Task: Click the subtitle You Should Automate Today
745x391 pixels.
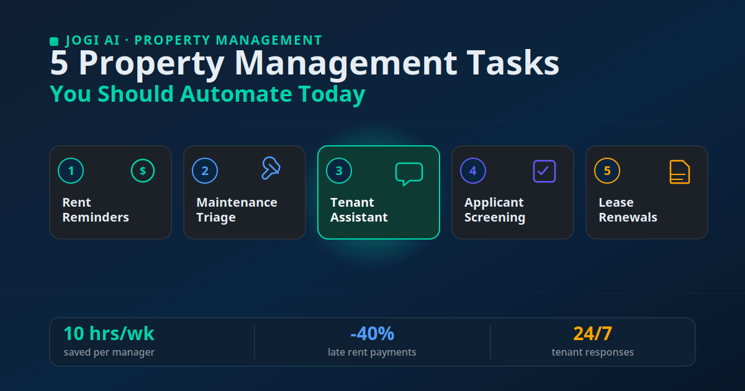Action: 207,94
